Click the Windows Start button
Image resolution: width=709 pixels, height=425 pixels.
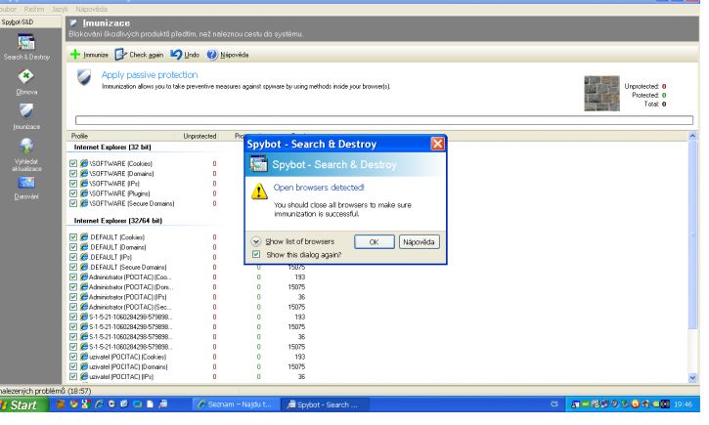pos(23,404)
